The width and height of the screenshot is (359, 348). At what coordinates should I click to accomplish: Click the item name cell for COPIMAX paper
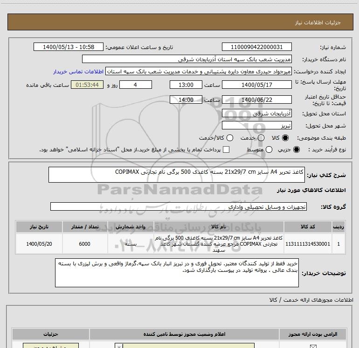219,244
